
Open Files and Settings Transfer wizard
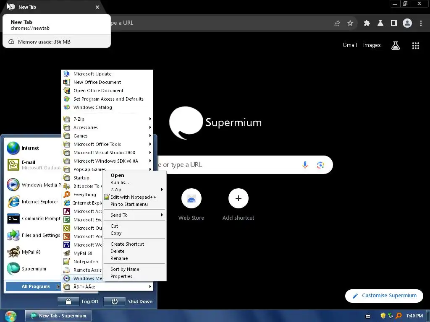pos(33,235)
